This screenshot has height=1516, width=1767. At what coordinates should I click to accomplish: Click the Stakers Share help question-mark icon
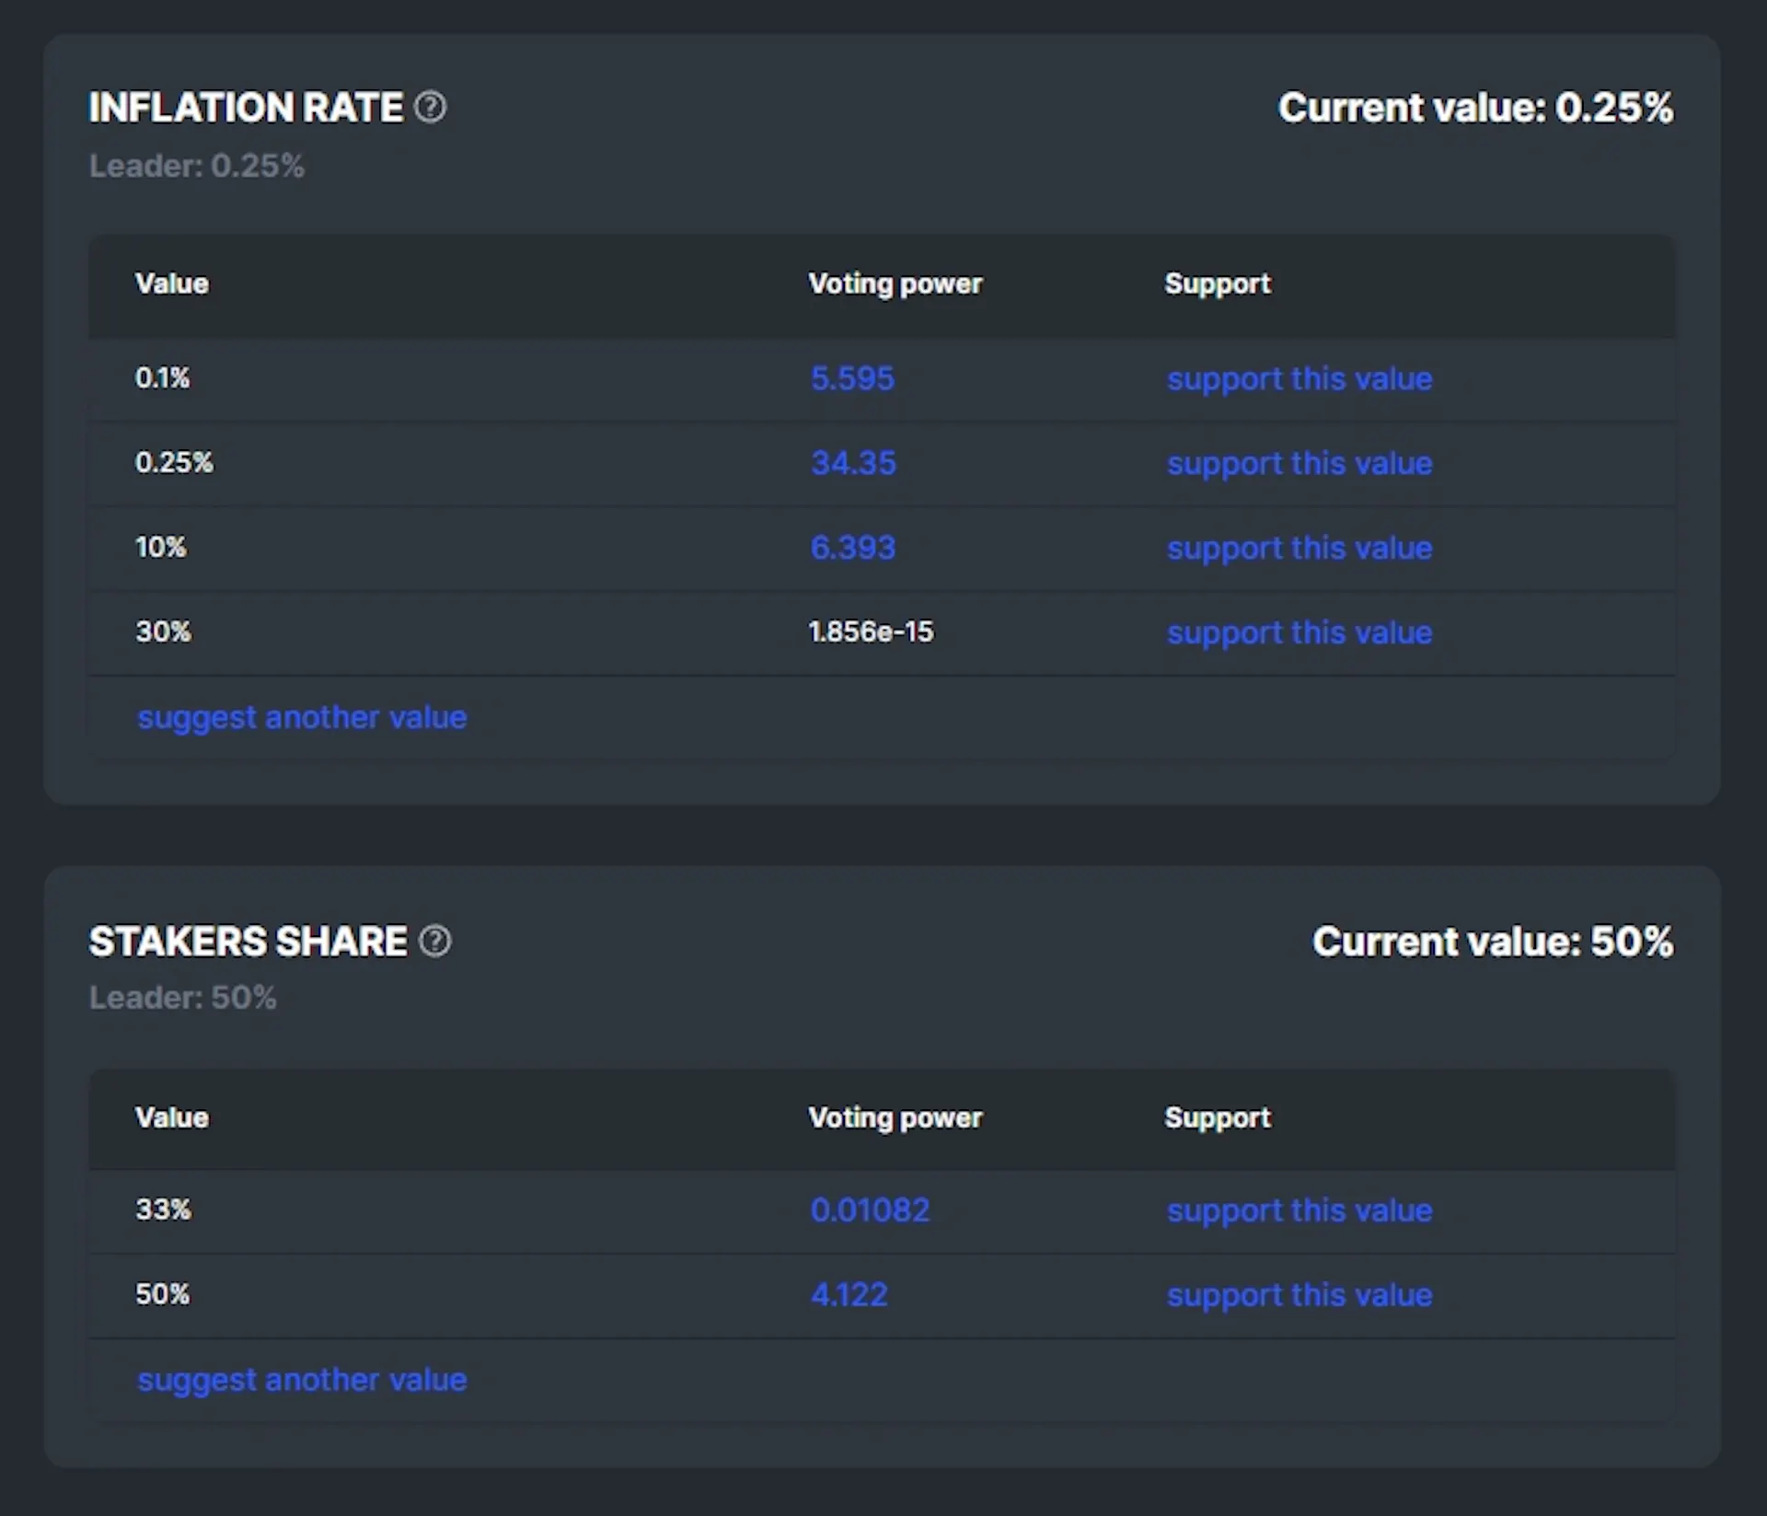point(434,941)
